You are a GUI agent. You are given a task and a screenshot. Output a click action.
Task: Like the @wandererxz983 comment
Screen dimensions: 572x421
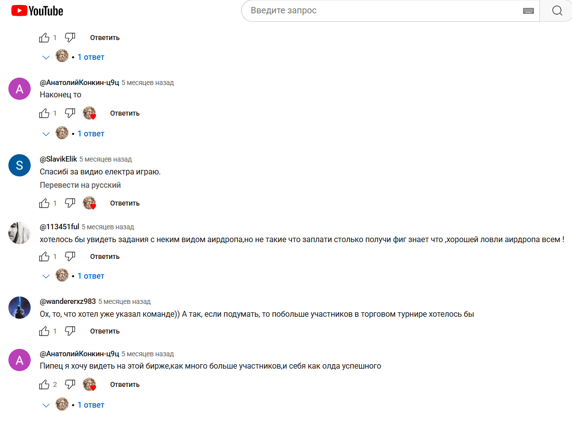[44, 331]
